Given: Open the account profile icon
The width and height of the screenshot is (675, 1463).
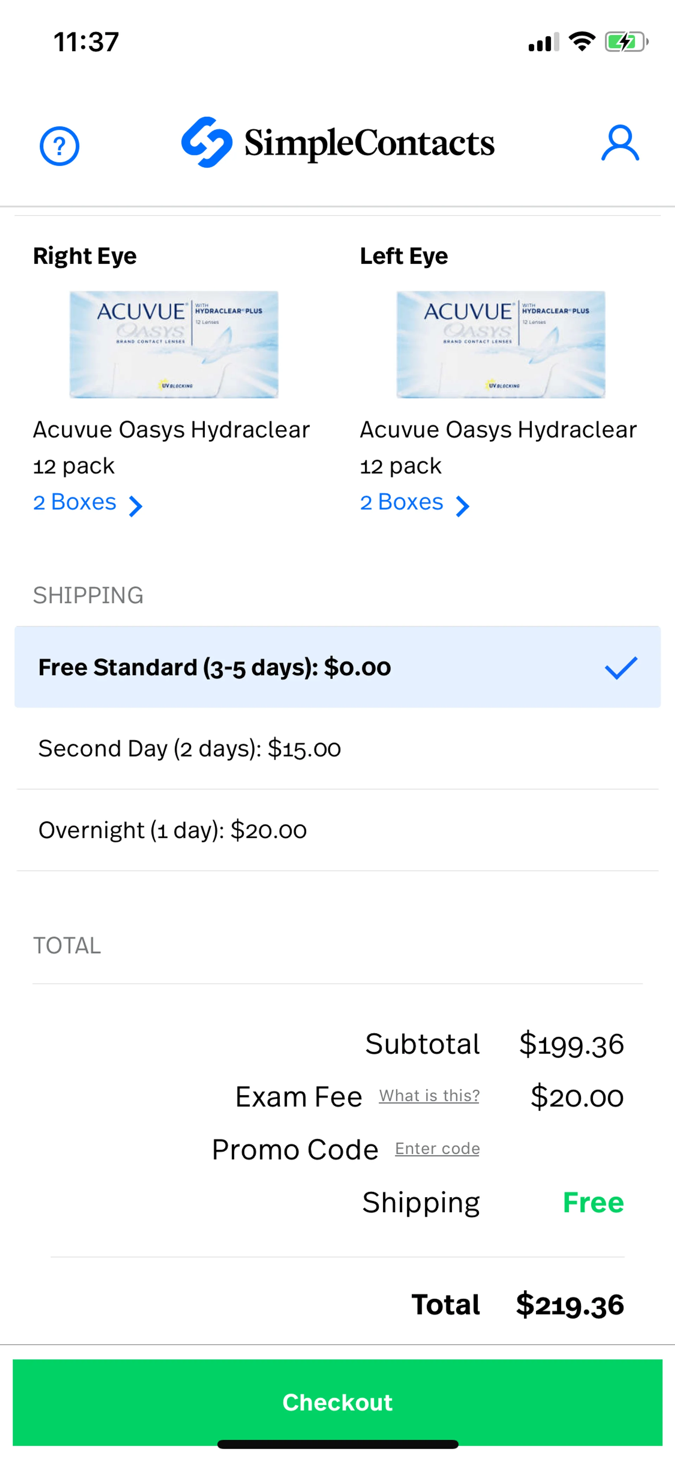Looking at the screenshot, I should tap(620, 144).
